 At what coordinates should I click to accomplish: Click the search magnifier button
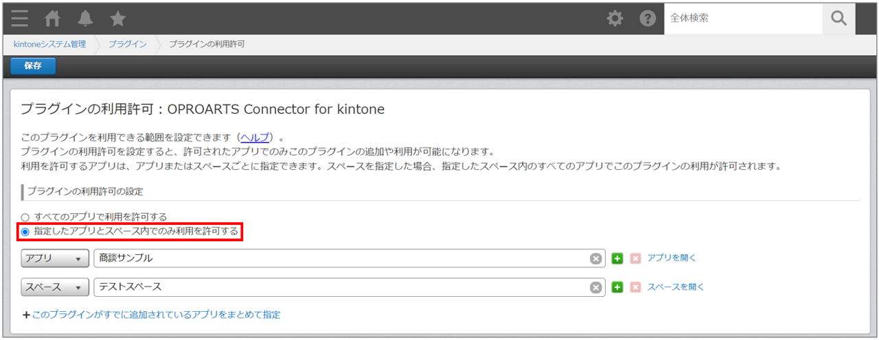point(838,19)
